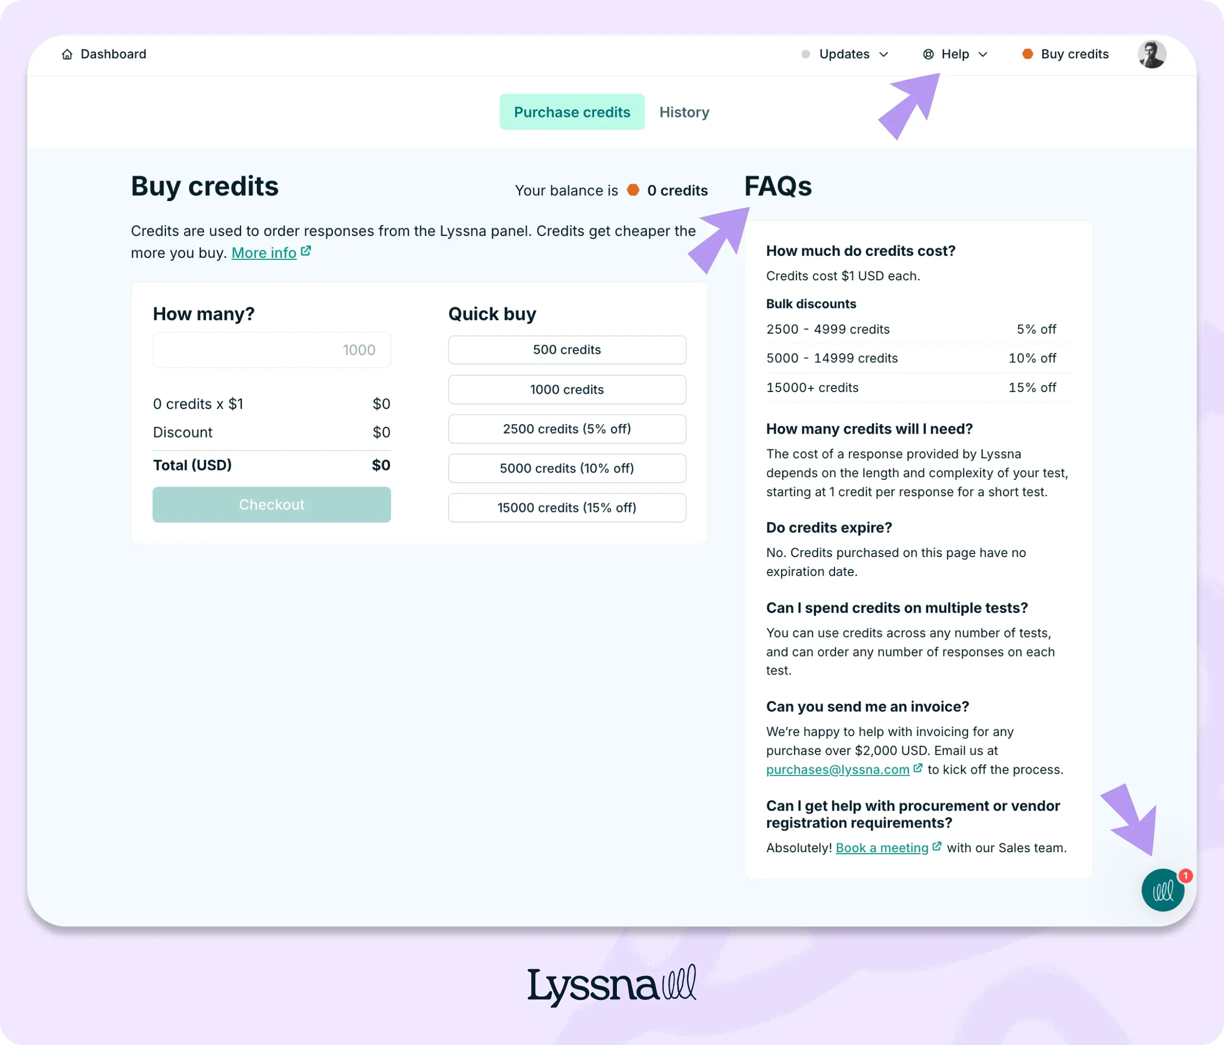The image size is (1224, 1045).
Task: Click the How many credits input field
Action: [x=271, y=350]
